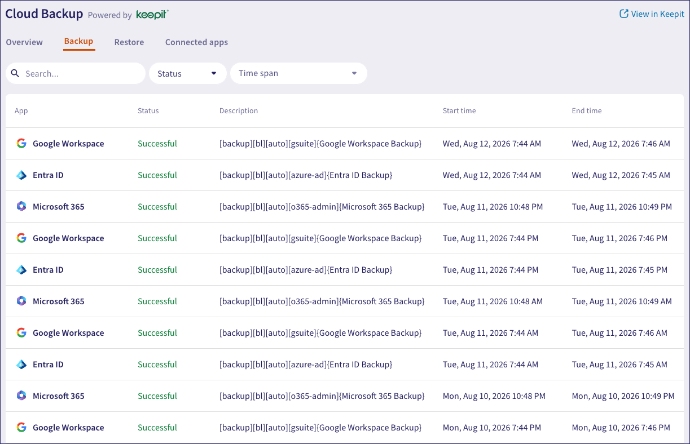Select Google Workspace name in the row ending Mon 7:46 PM

[68, 428]
